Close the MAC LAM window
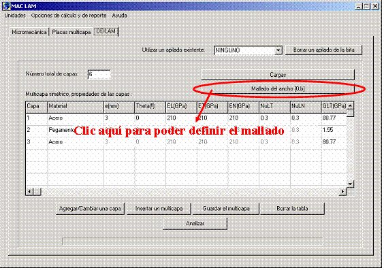This screenshot has width=384, height=270. pos(375,6)
